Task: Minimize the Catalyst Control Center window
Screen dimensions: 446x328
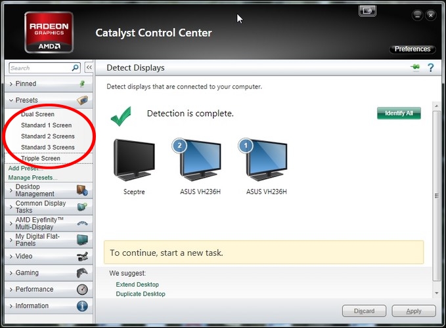Action: tap(417, 16)
